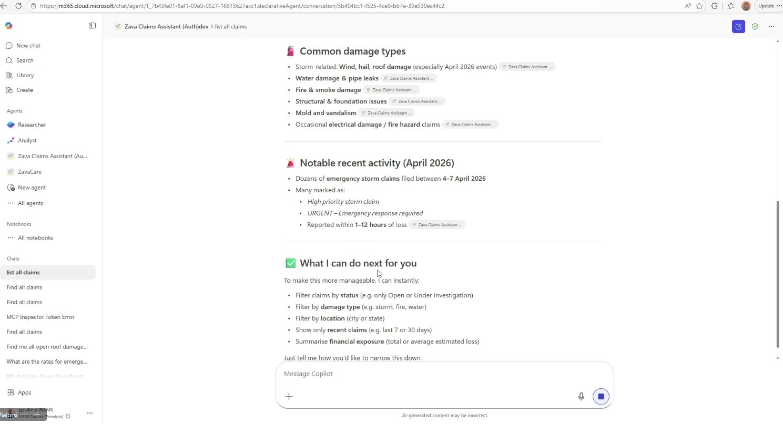The width and height of the screenshot is (783, 424).
Task: Open account options ellipsis near profile
Action: point(90,413)
